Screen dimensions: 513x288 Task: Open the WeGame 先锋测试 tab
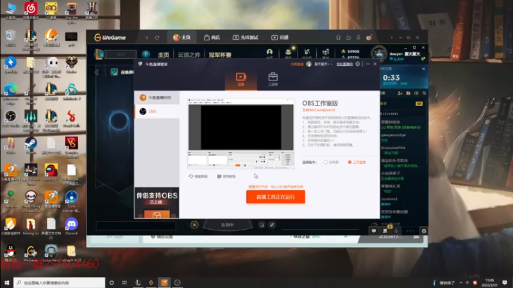point(246,38)
